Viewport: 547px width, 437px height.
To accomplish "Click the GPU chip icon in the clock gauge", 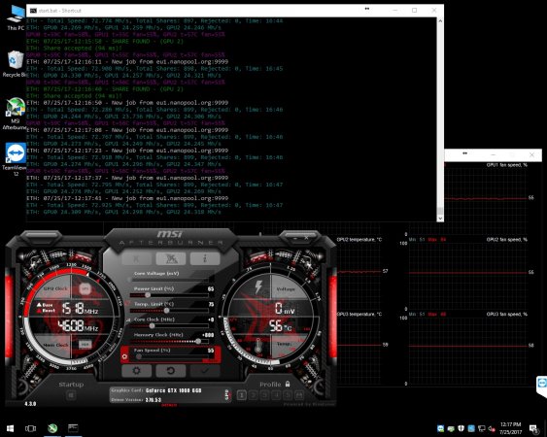I will pyautogui.click(x=85, y=288).
